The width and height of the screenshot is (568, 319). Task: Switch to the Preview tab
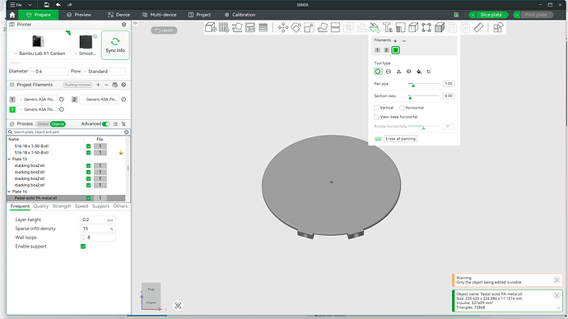click(x=79, y=15)
